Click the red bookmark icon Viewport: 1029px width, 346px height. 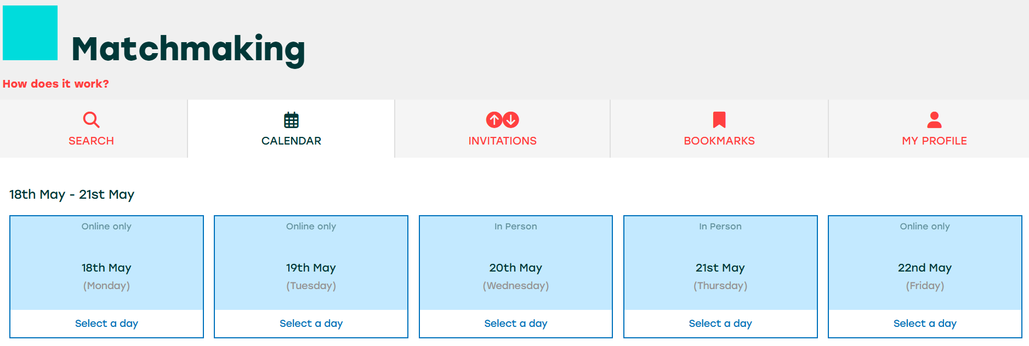[719, 119]
